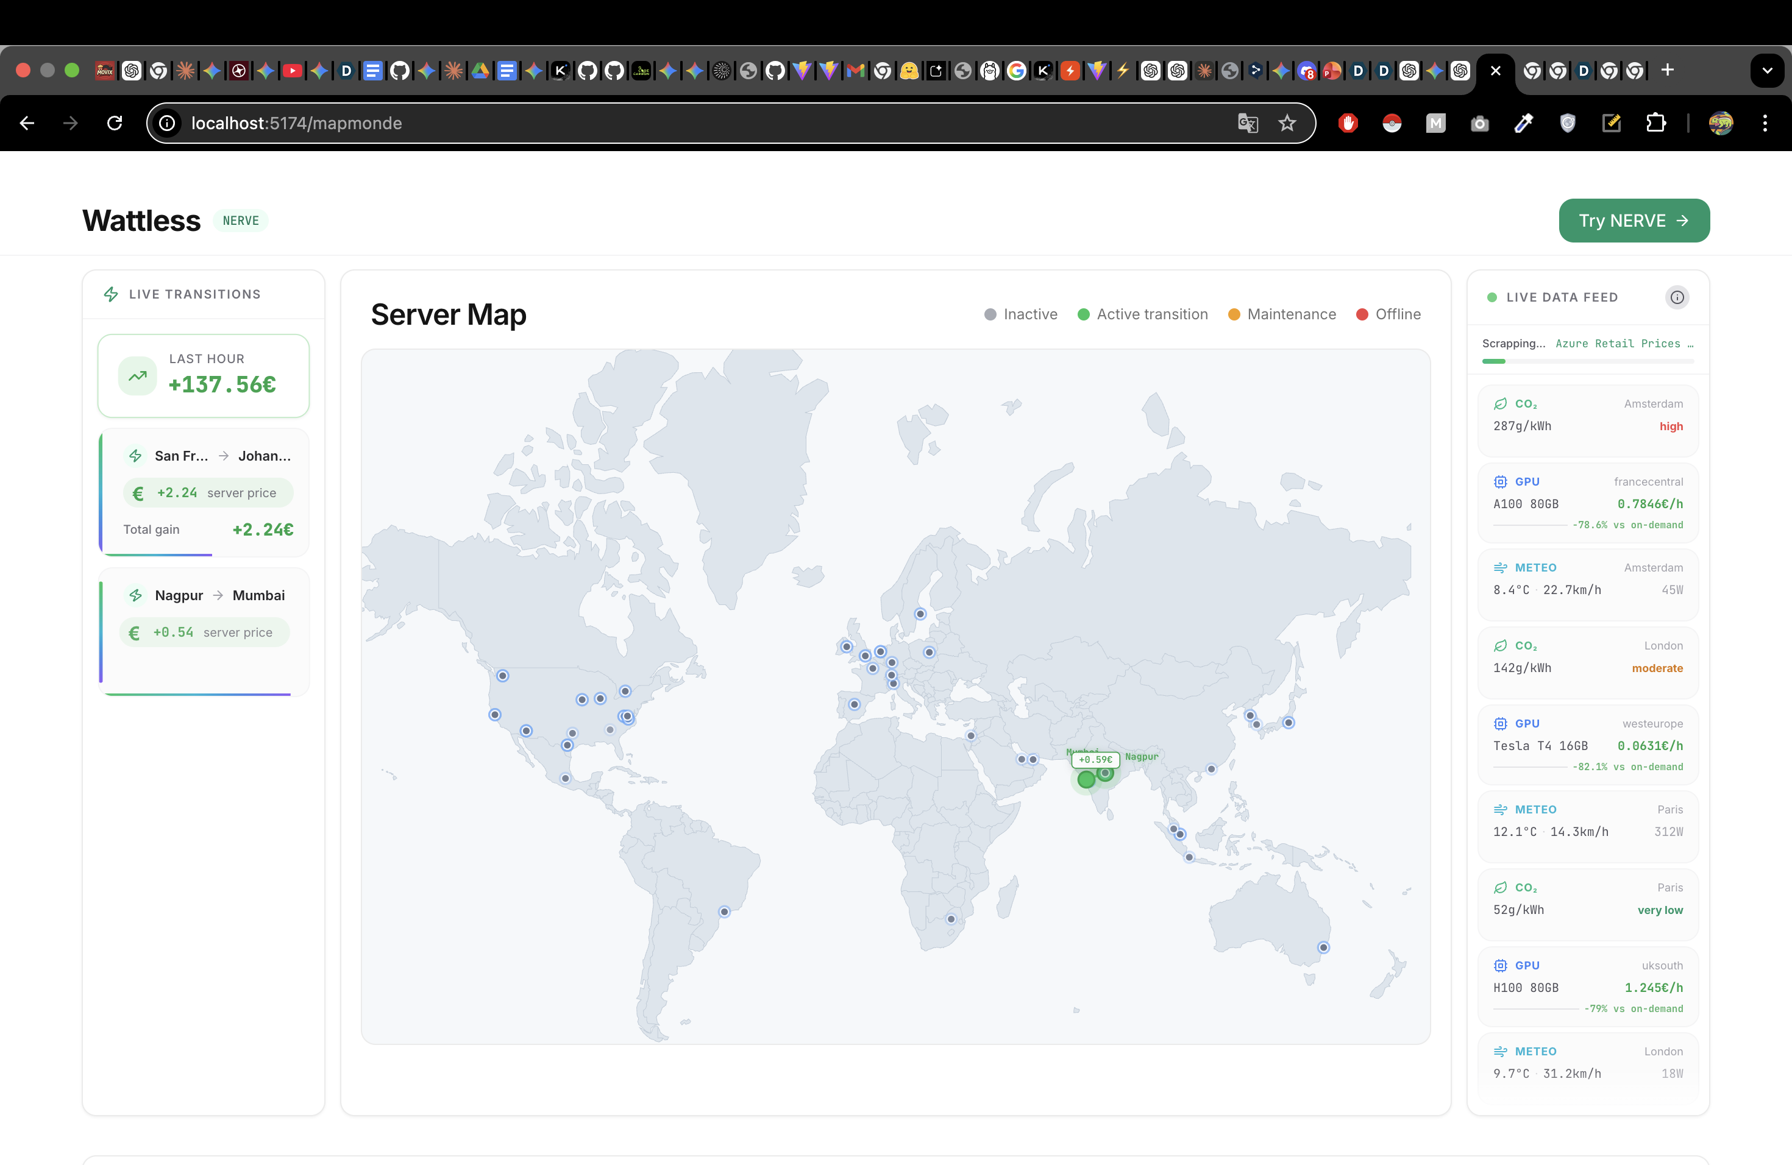
Task: Click the red Offline legend dot
Action: 1362,314
